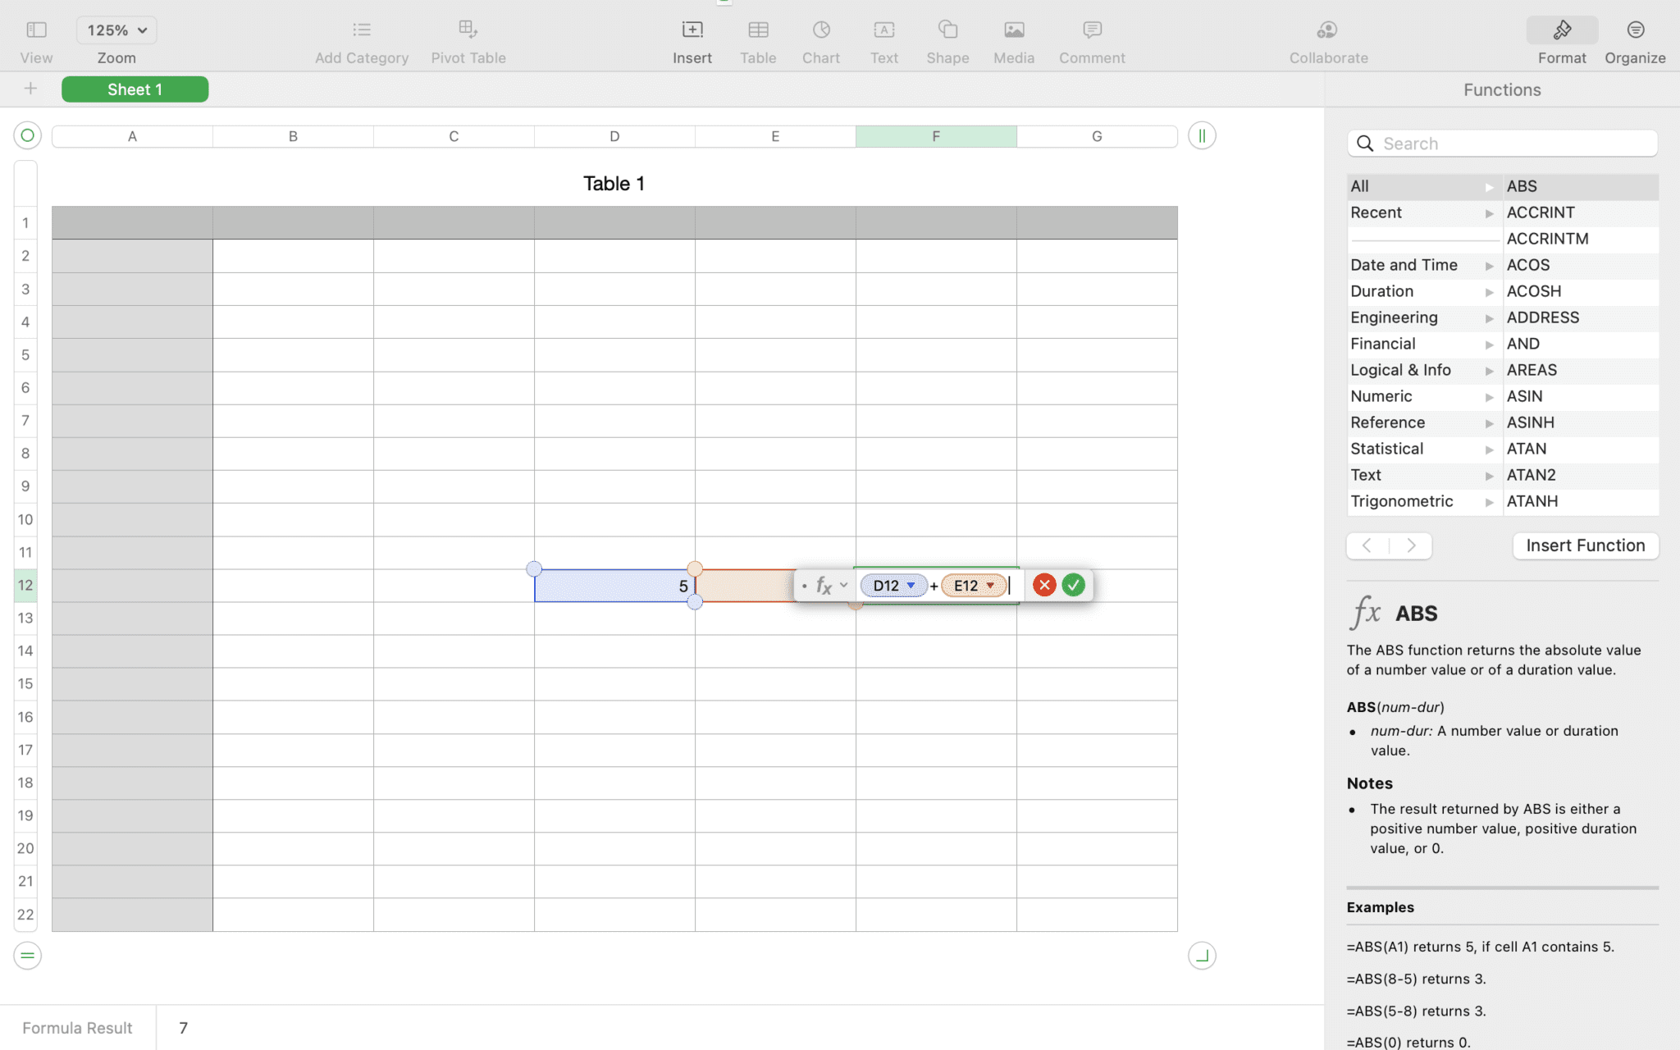The image size is (1680, 1050).
Task: Open the 125% zoom dropdown
Action: click(x=116, y=30)
